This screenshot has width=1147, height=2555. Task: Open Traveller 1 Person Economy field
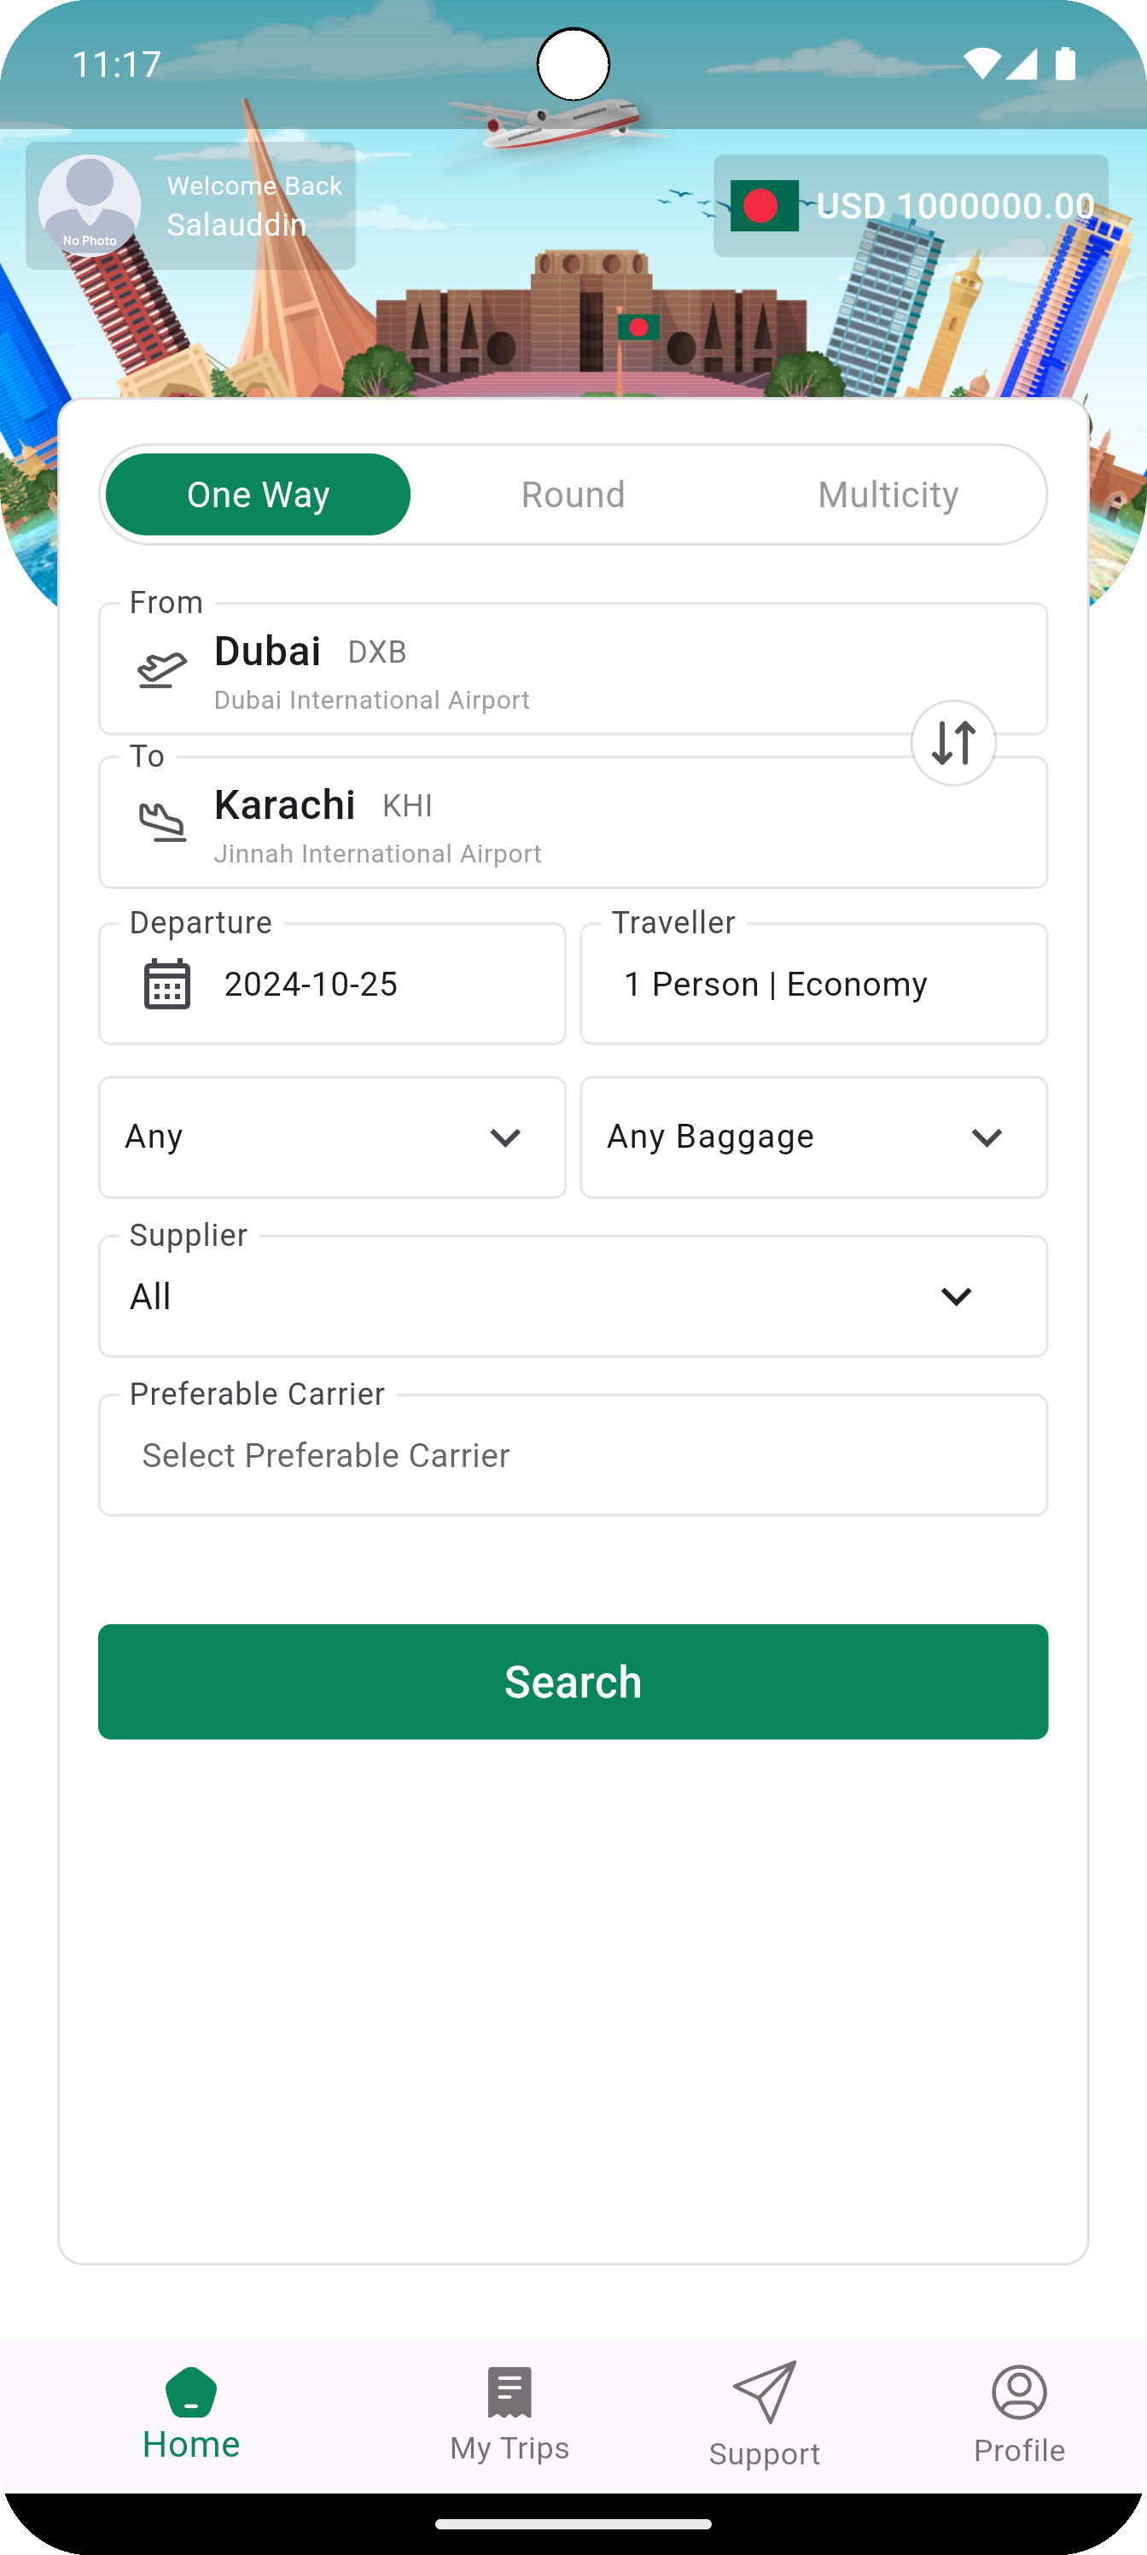(814, 984)
